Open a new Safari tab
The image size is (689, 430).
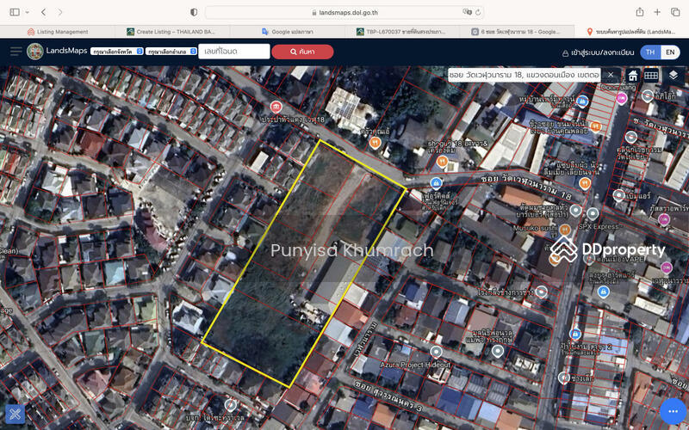(657, 12)
